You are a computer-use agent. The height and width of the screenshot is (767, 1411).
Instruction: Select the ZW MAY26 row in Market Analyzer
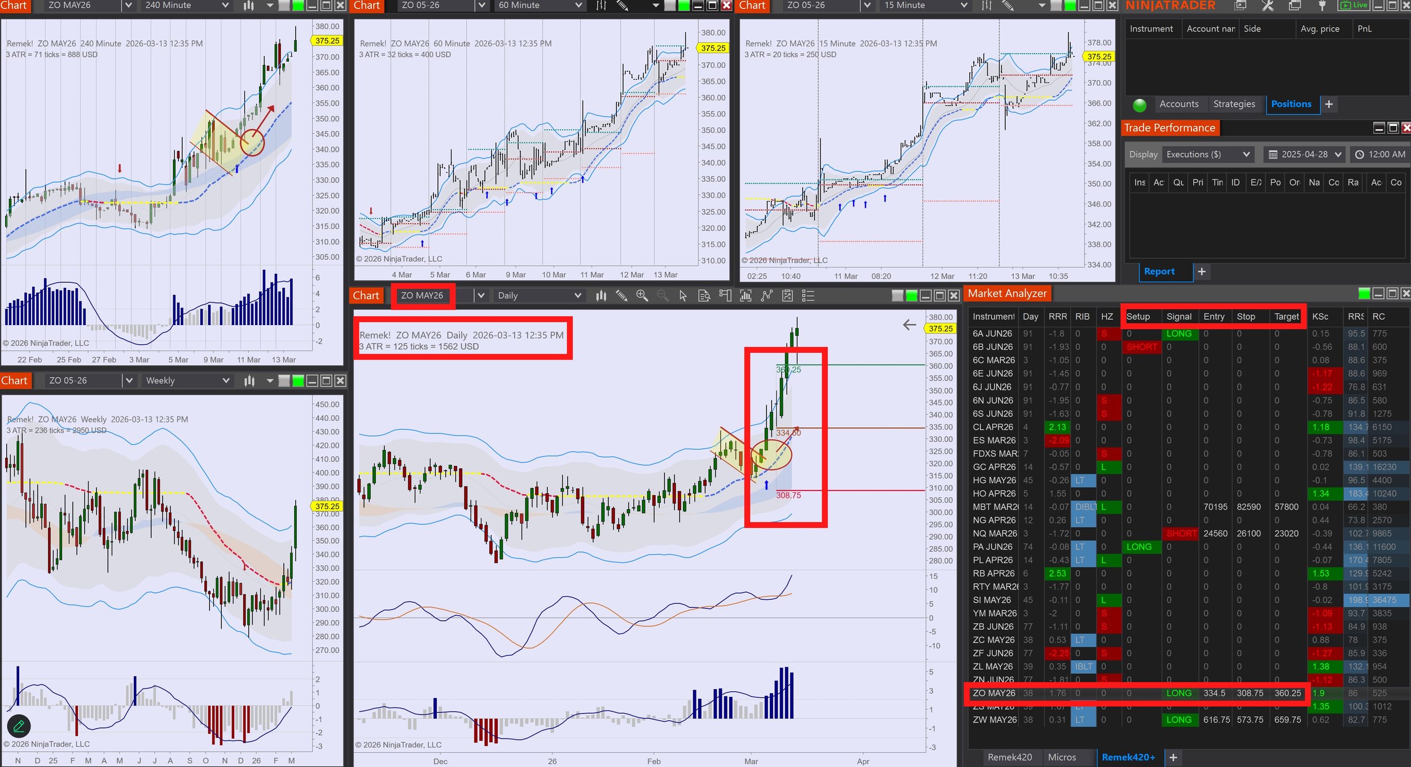994,720
